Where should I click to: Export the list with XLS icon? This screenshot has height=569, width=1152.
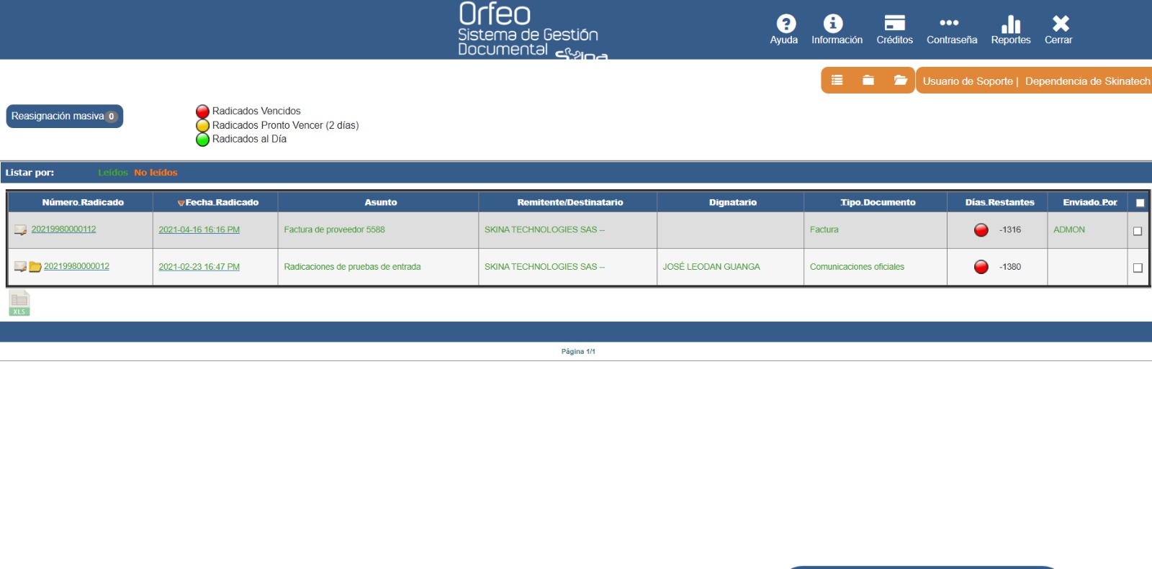point(19,303)
